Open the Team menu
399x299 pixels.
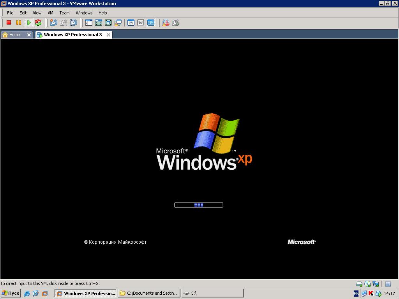pos(64,13)
